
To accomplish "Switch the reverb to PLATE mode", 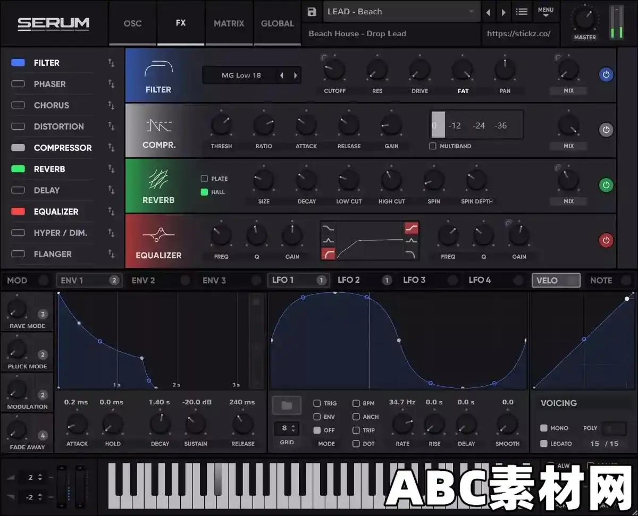I will [x=204, y=179].
